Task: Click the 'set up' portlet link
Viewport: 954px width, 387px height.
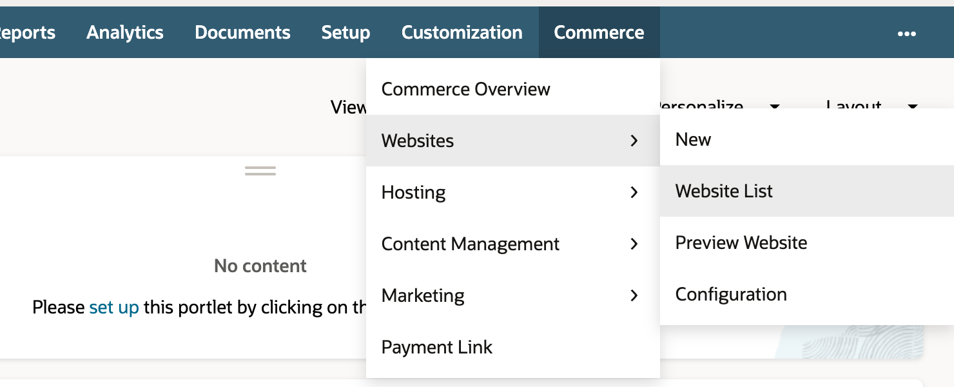Action: coord(114,307)
